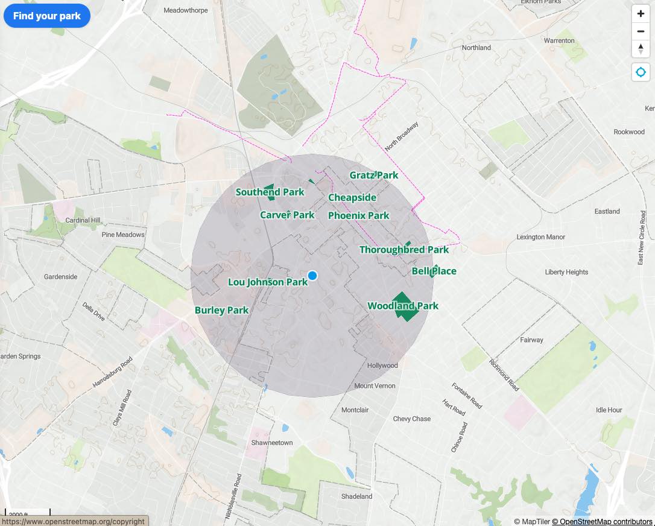655x526 pixels.
Task: Select the Gratz Park label
Action: point(374,175)
